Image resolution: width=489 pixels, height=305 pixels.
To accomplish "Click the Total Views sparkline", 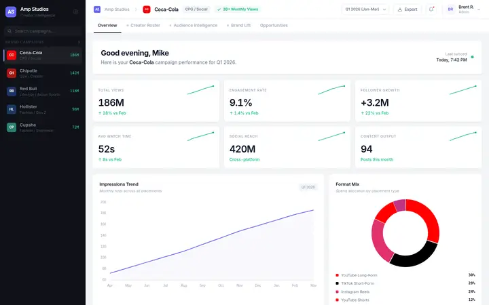I will [x=200, y=90].
